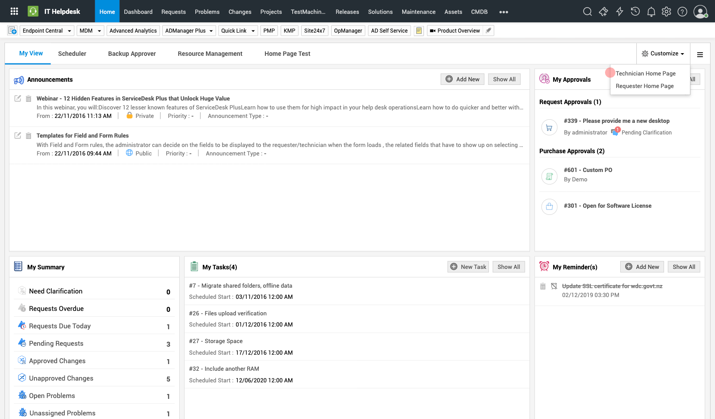Open the notifications bell icon
The image size is (715, 419).
(651, 12)
